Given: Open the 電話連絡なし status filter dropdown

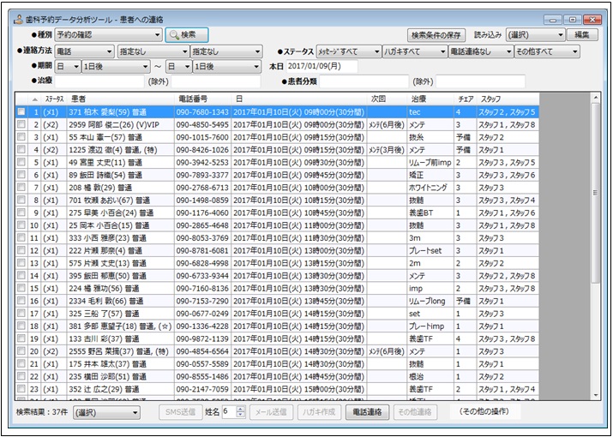Looking at the screenshot, I should pos(479,51).
